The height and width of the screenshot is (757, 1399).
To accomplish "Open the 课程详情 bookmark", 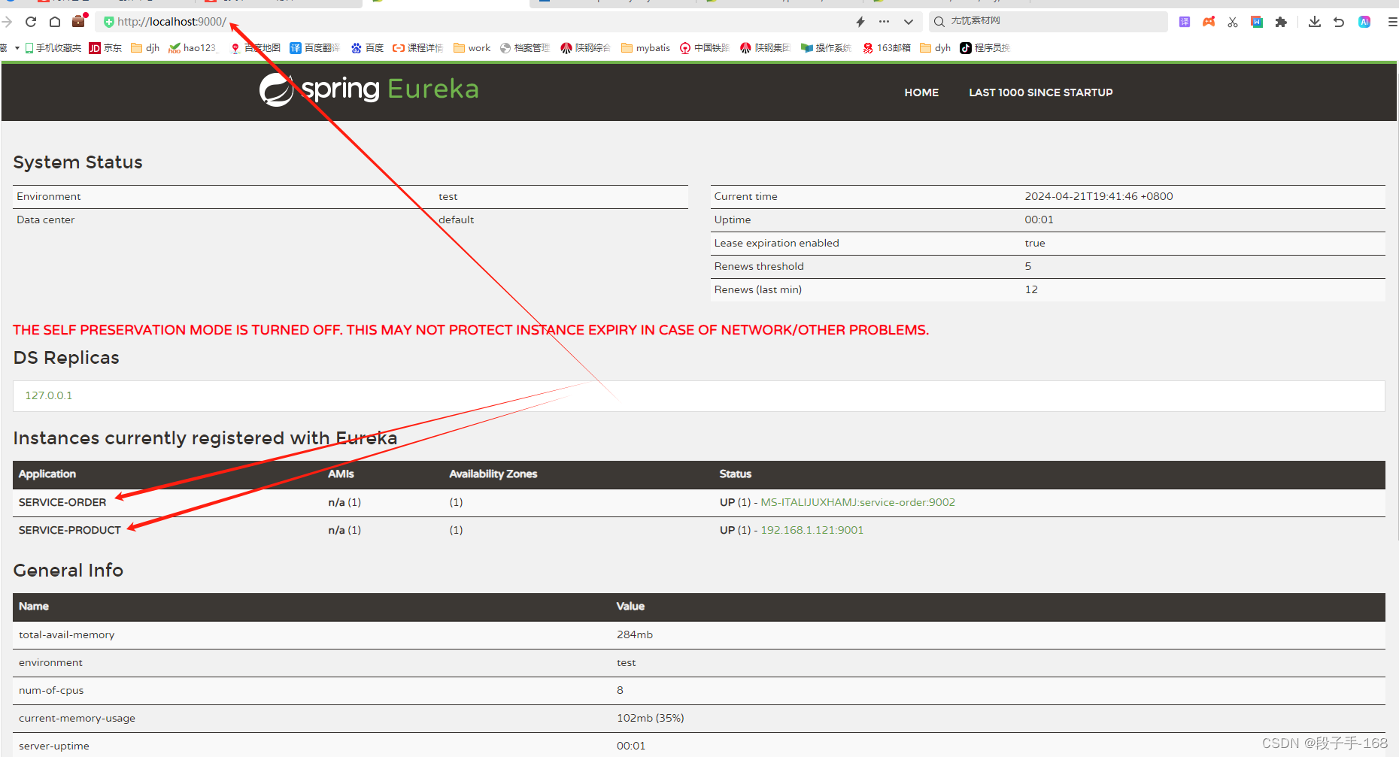I will [417, 47].
